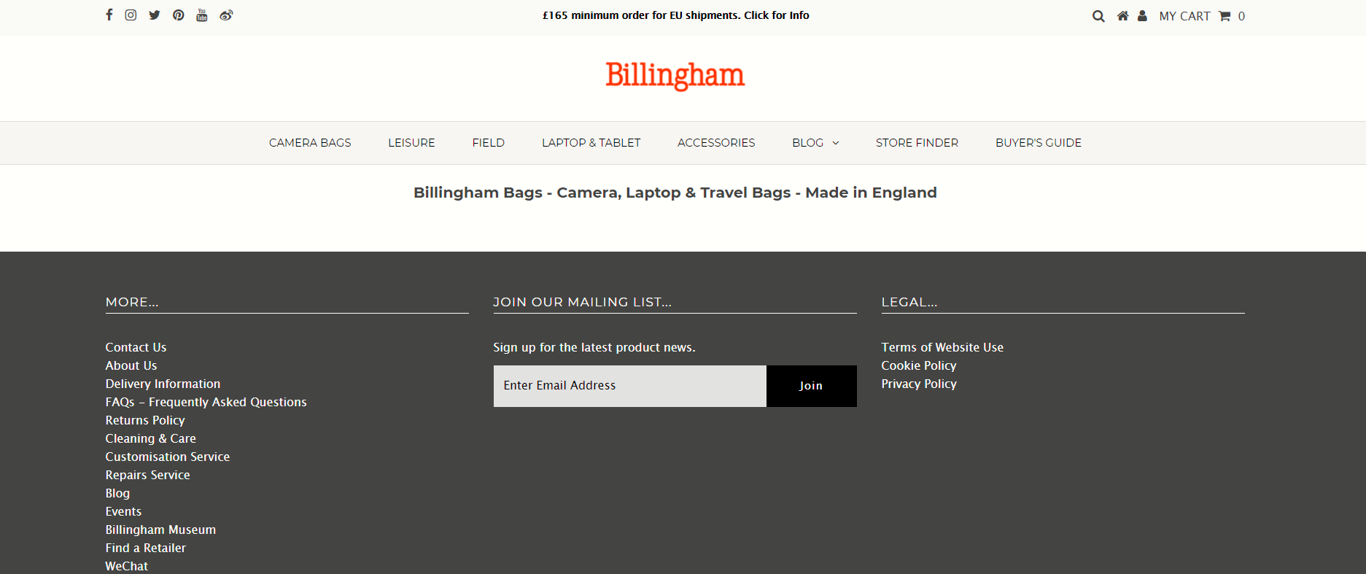The width and height of the screenshot is (1366, 574).
Task: Open Laptop & Tablet menu item
Action: coord(591,143)
